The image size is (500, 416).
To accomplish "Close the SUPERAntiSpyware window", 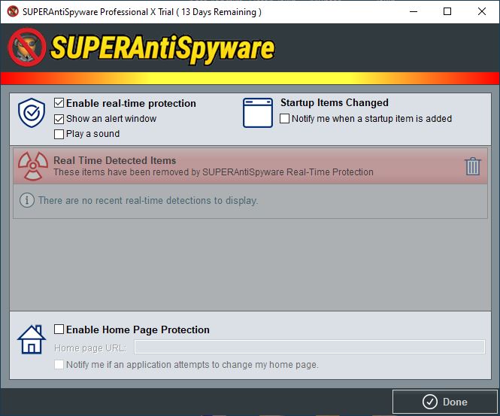I will click(x=482, y=11).
